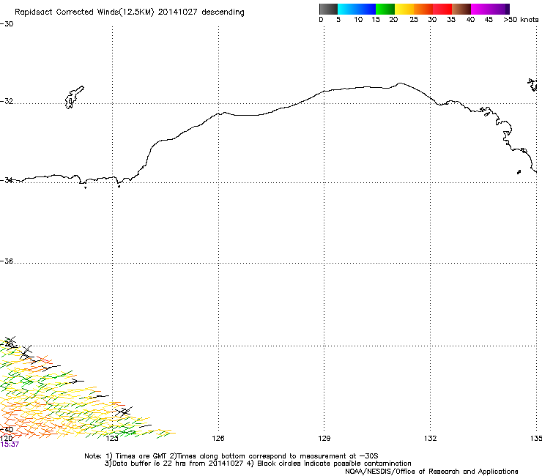Click the red 30-35 knots color segment
Screen dimensions: 542x476
[442, 9]
